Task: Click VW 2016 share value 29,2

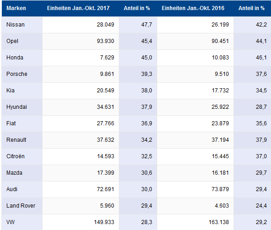Action: click(x=261, y=222)
